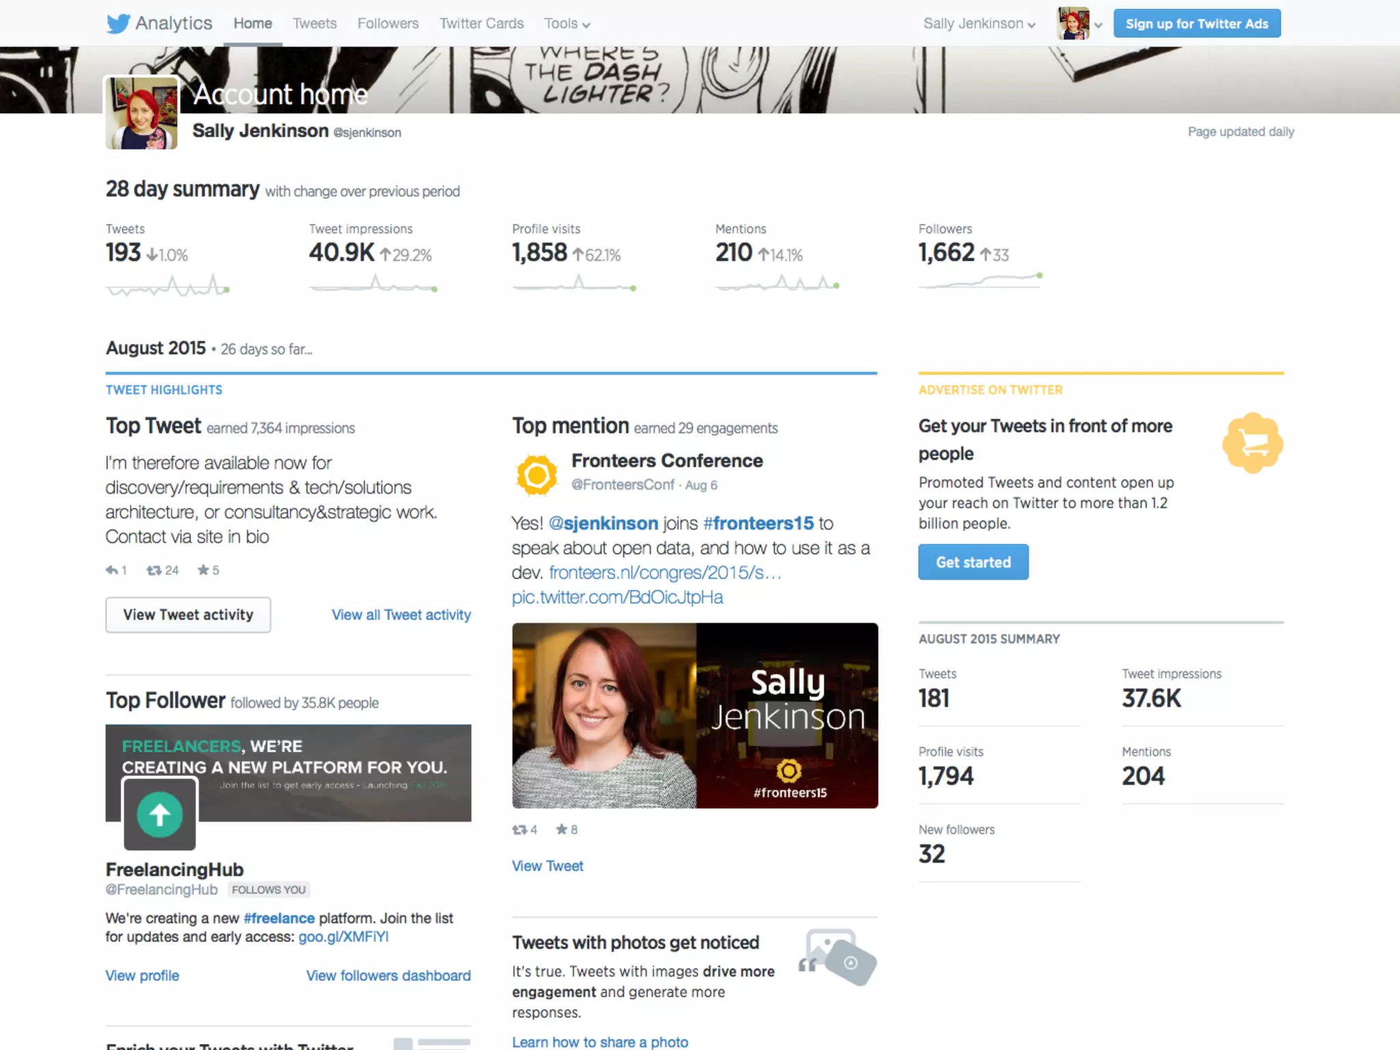Go to the Twitter Cards tab
1400x1050 pixels.
pyautogui.click(x=481, y=23)
